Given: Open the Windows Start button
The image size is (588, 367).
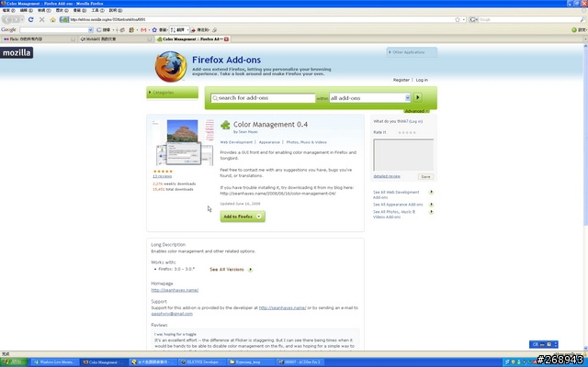Looking at the screenshot, I should coord(14,362).
